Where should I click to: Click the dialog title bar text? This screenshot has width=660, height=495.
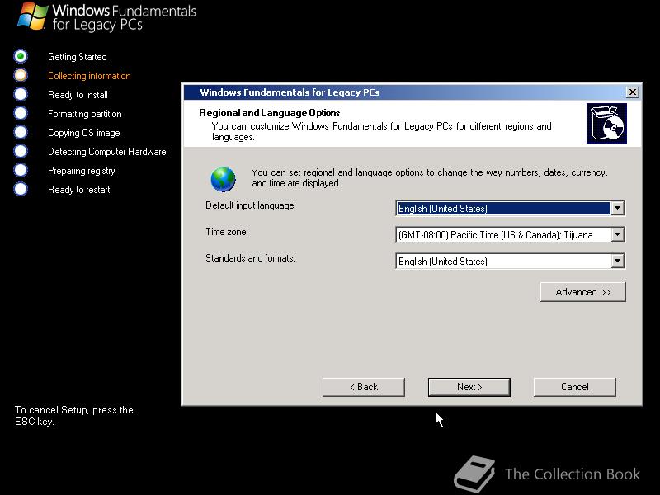290,92
